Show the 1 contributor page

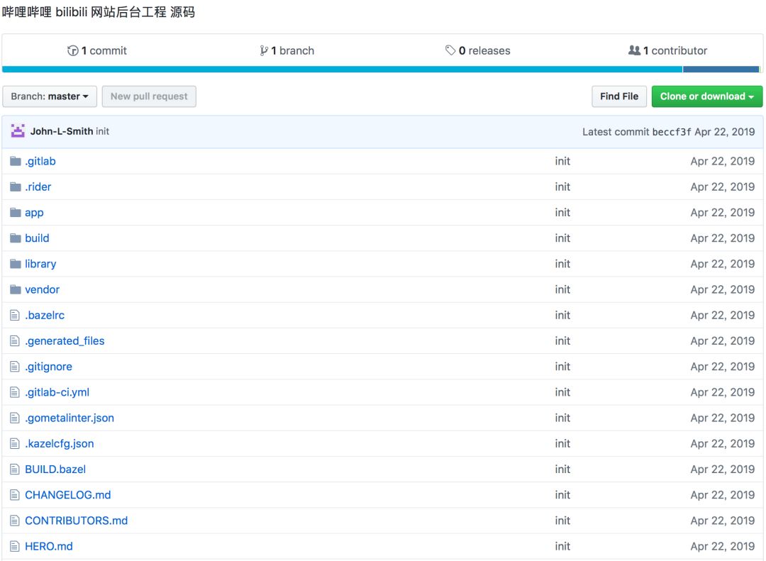667,51
